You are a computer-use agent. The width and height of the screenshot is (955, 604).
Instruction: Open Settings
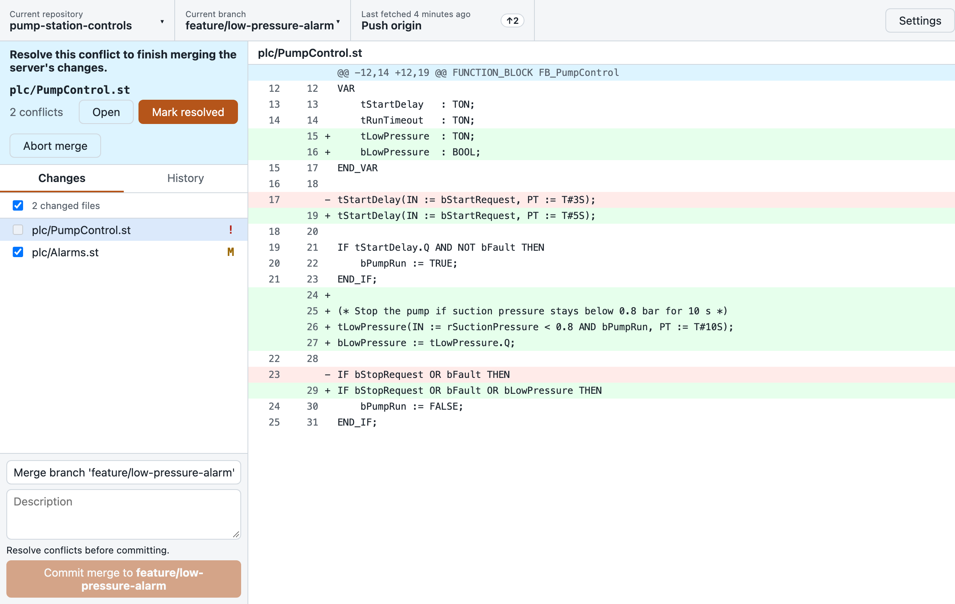pyautogui.click(x=920, y=21)
